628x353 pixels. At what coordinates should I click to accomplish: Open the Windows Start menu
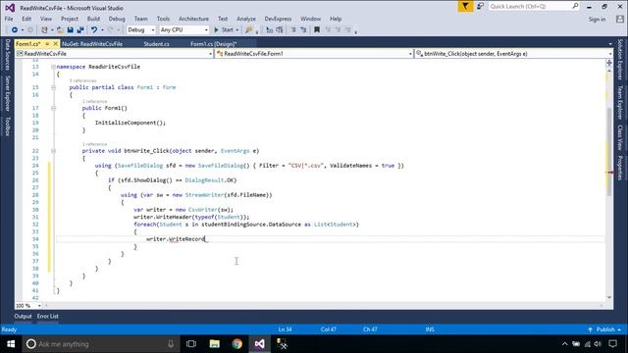pyautogui.click(x=11, y=344)
